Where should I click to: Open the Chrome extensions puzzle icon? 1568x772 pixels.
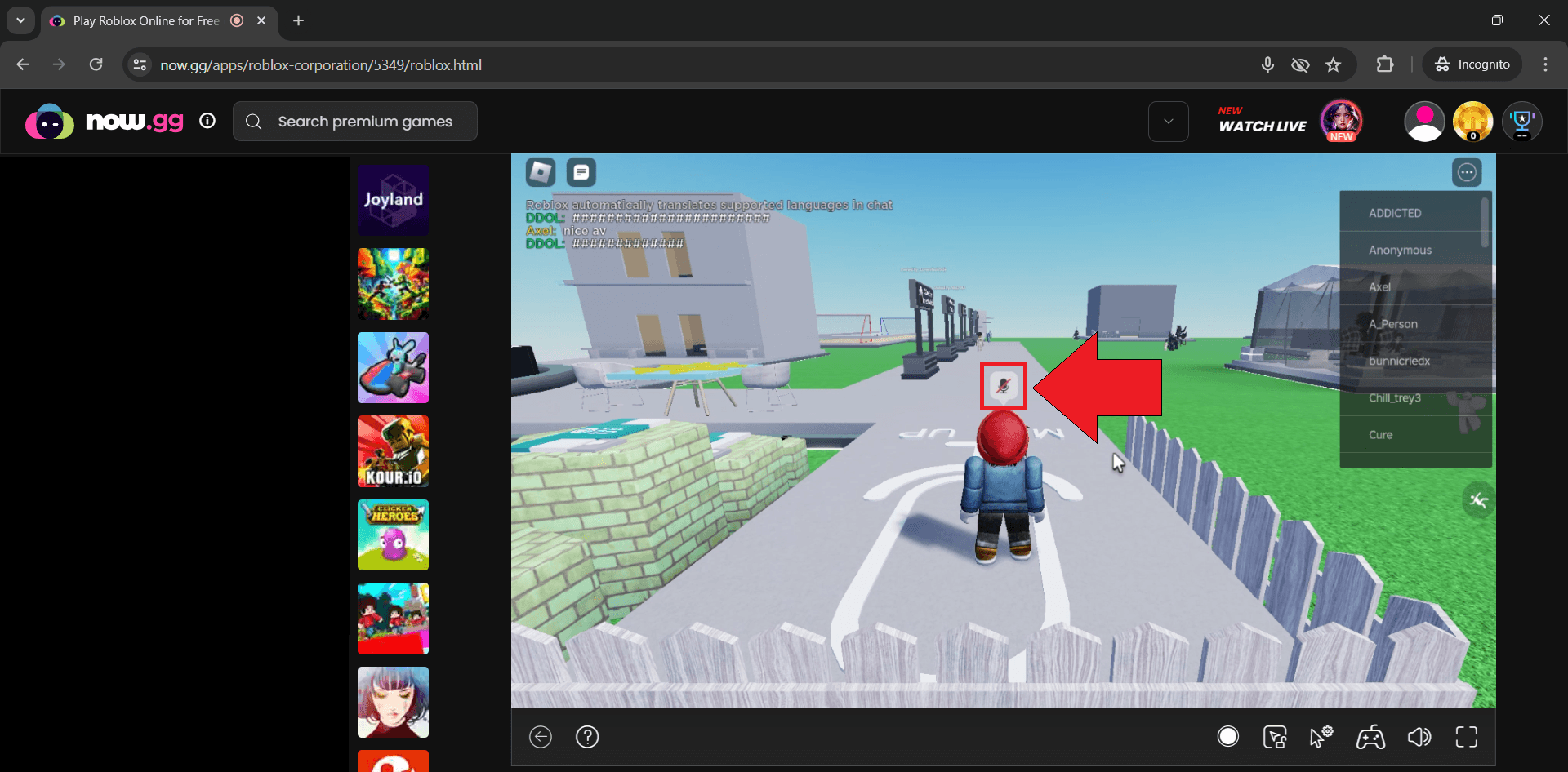[x=1385, y=64]
